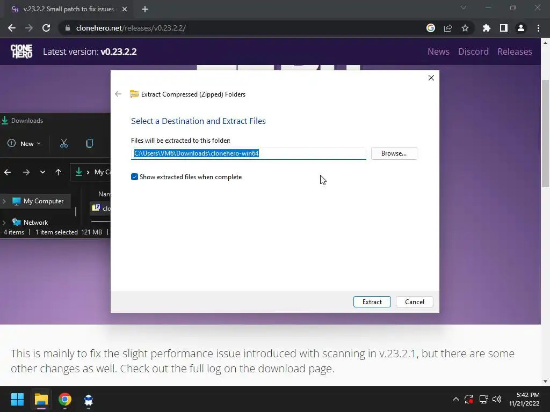Viewport: 550px width, 412px height.
Task: Select the v.23.2.2 Small patch tab
Action: click(68, 9)
